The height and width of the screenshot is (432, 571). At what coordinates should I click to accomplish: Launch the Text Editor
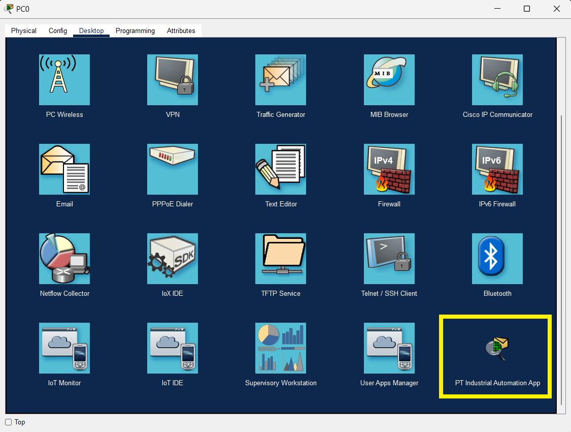(281, 169)
